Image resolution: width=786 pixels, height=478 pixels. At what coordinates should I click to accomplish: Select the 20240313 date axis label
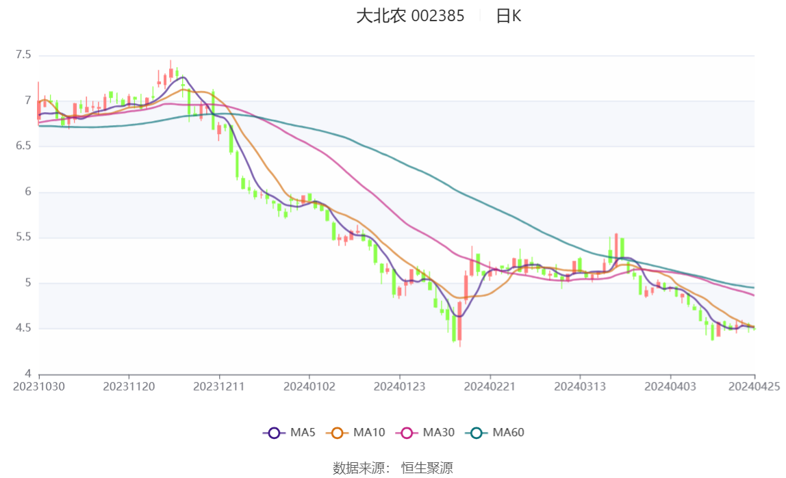pos(580,387)
